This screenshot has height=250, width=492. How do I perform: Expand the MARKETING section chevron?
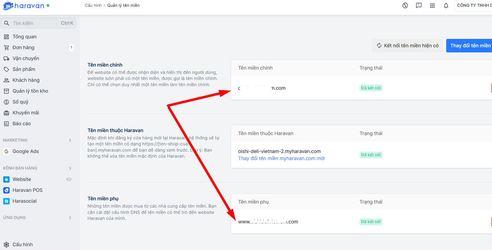pyautogui.click(x=70, y=140)
